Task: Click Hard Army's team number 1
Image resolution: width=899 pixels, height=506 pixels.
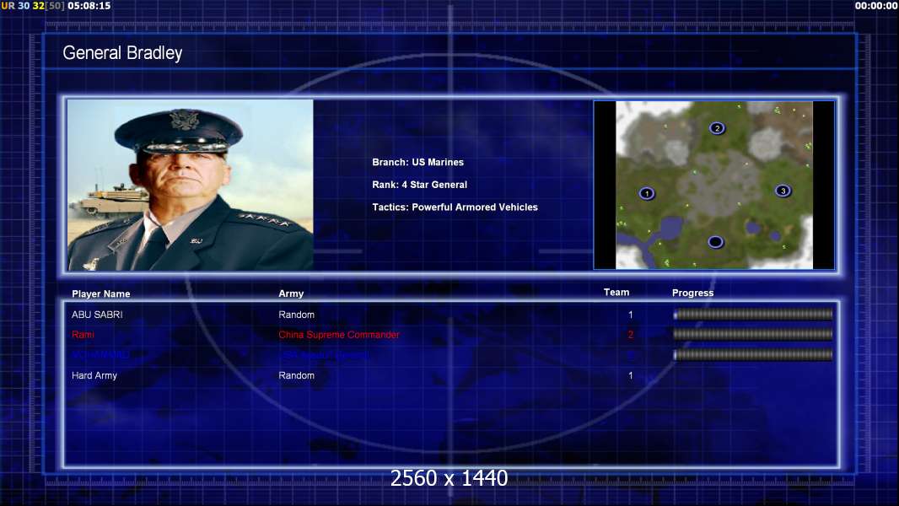Action: click(630, 375)
